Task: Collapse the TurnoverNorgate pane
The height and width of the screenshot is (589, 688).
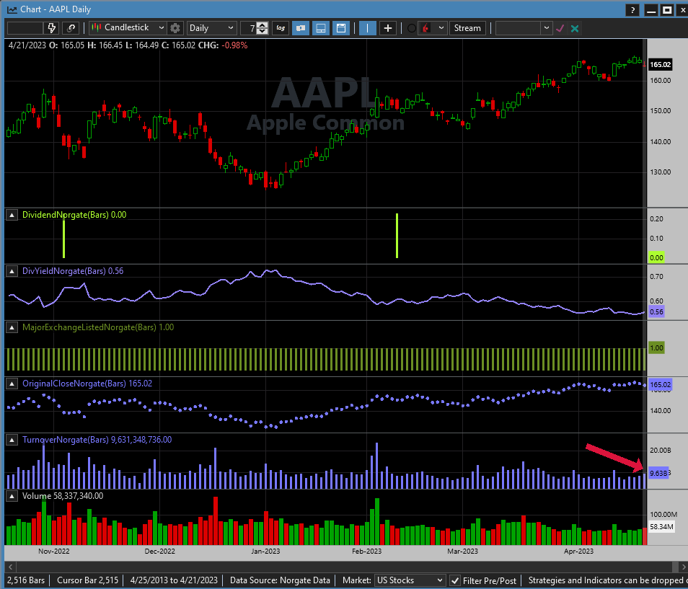Action: click(12, 440)
